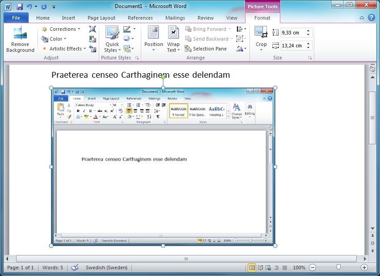
Task: Switch to Print Layout view
Action: click(x=252, y=268)
